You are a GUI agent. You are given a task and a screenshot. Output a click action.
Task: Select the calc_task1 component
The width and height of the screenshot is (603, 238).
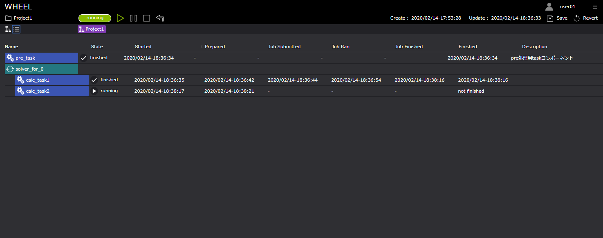point(52,80)
